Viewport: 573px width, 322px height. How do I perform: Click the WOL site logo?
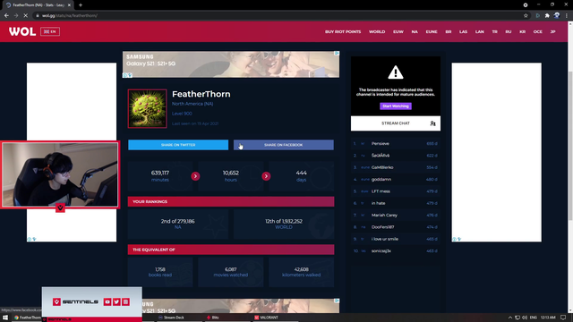pyautogui.click(x=22, y=32)
